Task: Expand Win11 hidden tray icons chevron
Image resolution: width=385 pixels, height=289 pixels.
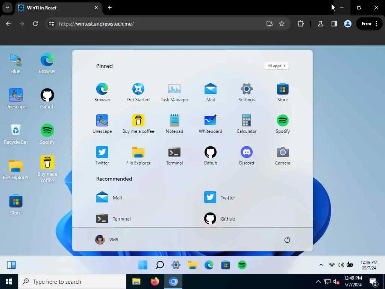Action: click(321, 265)
